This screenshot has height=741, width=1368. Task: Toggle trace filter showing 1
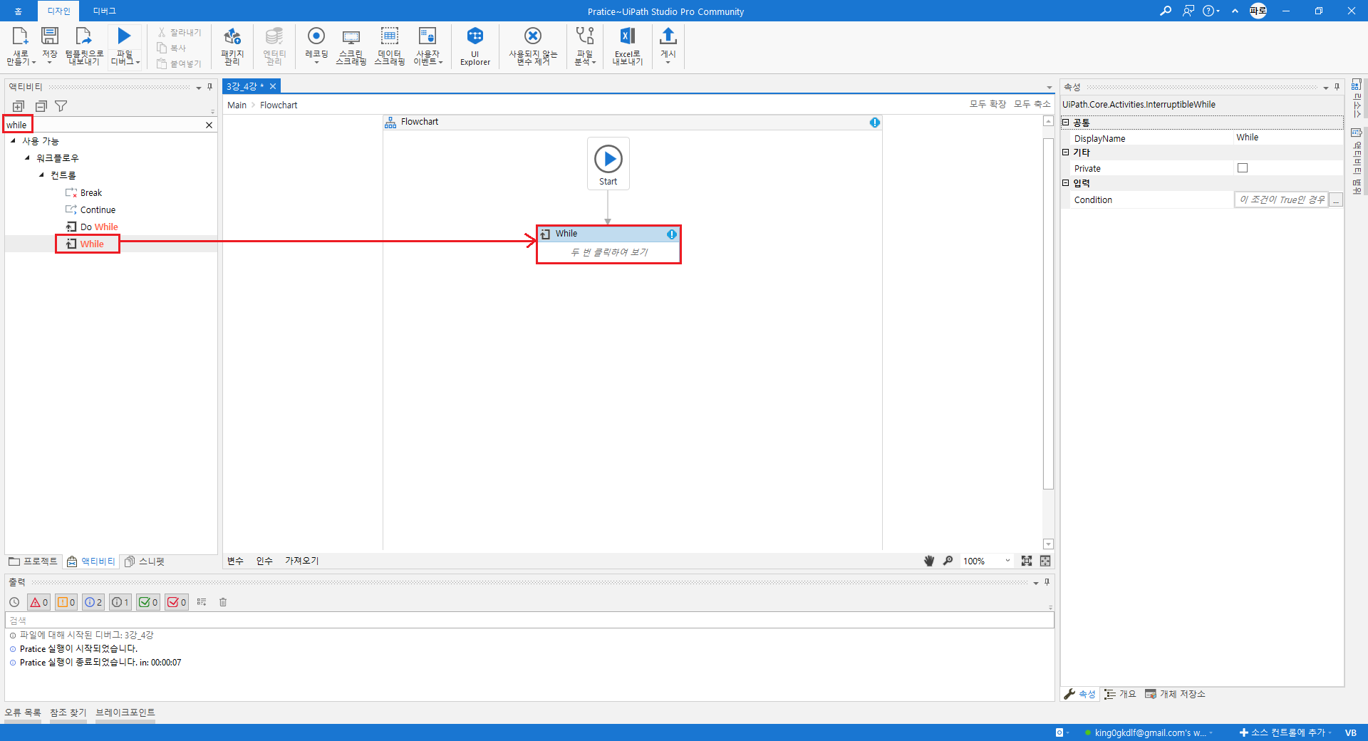tap(120, 602)
